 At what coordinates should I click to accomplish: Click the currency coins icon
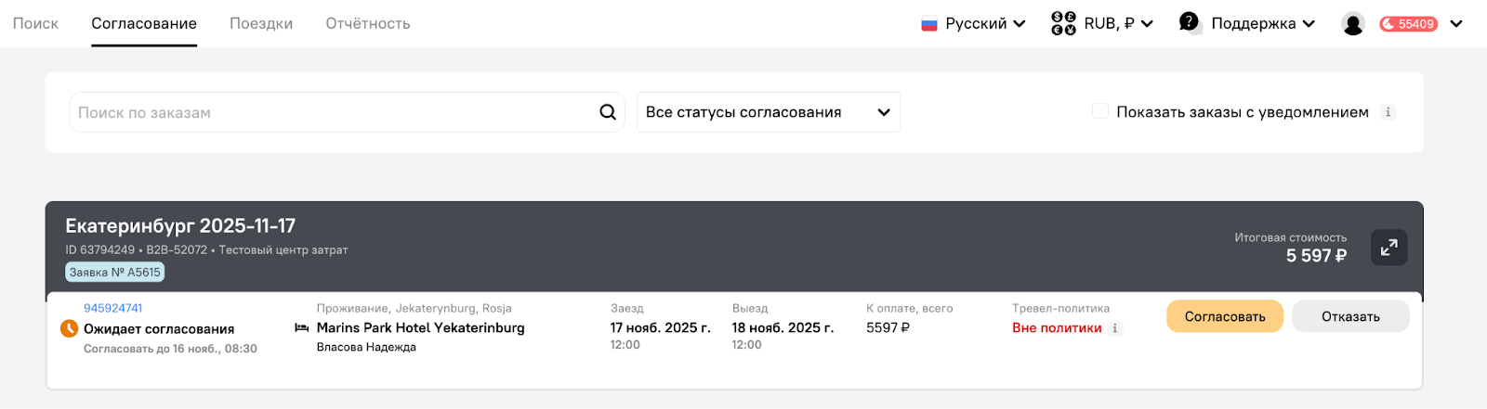point(1063,23)
